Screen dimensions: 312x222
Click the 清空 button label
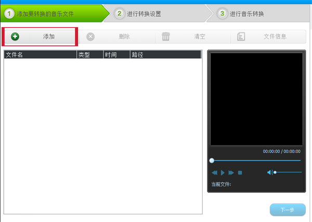[x=200, y=36]
